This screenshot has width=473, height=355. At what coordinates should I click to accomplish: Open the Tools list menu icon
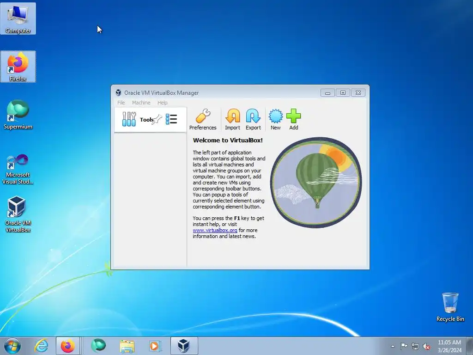click(x=171, y=119)
